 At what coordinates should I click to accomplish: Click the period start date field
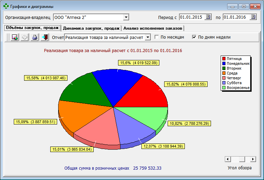[x=192, y=17]
